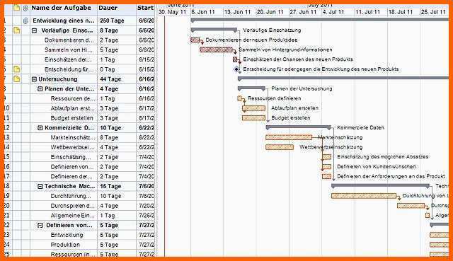Click the Durchführung Gantt bar in July
Screen dimensions: 453x261
364,196
